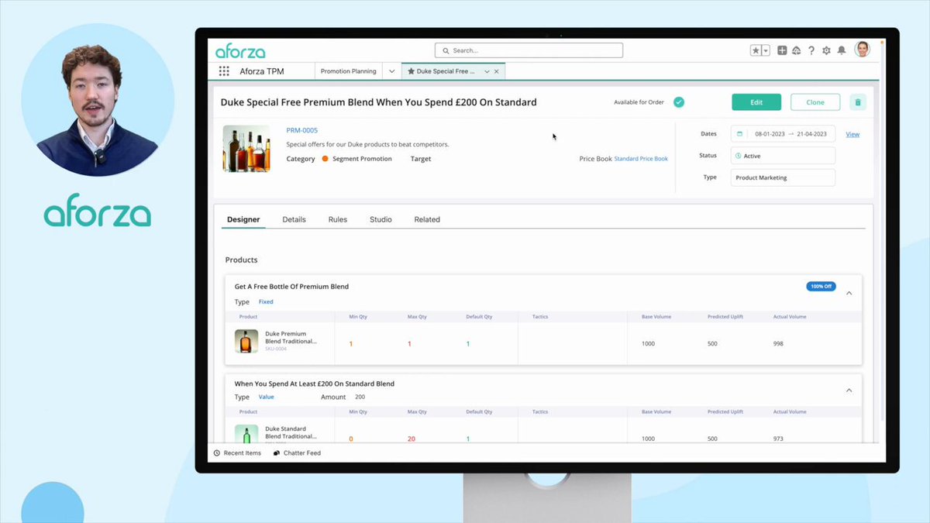Click the Value type text
Screen dimensions: 930x523
coord(266,397)
